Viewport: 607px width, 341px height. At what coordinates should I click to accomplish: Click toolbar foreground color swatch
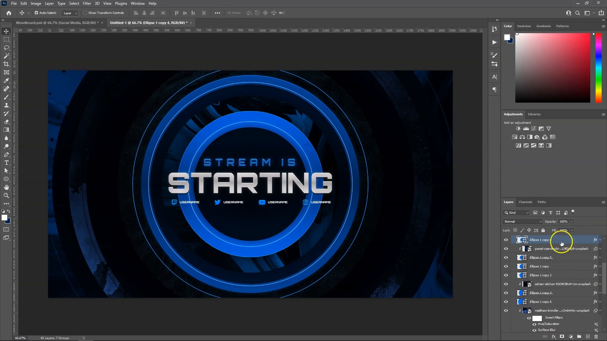click(4, 218)
